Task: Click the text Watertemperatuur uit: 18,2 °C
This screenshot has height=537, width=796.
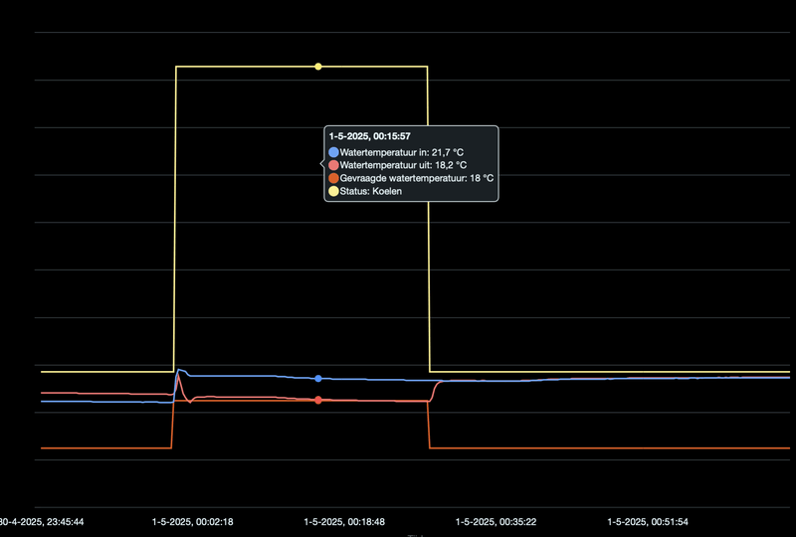Action: [x=403, y=165]
